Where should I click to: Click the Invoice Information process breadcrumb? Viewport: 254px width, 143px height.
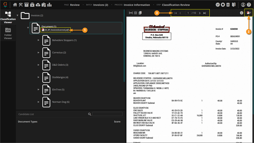tap(137, 5)
